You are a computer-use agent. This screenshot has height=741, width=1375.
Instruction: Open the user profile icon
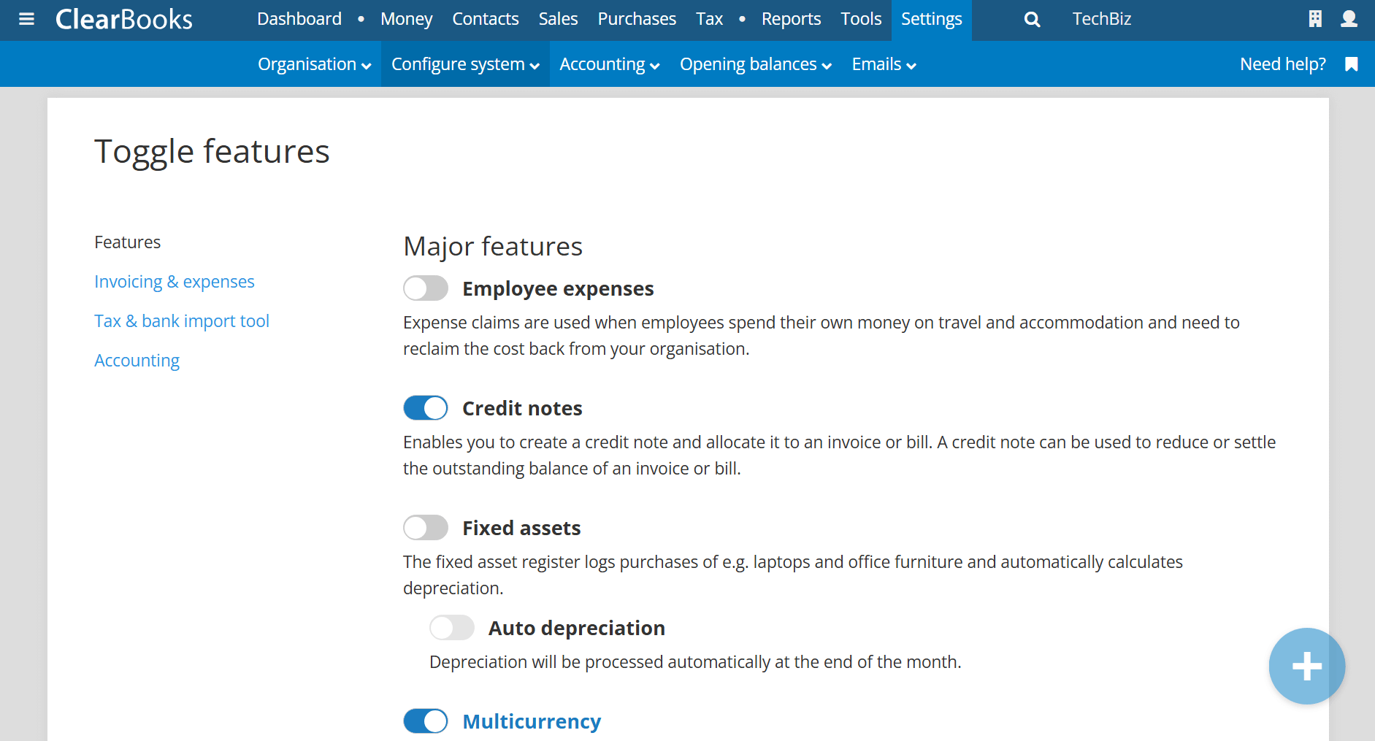tap(1349, 19)
